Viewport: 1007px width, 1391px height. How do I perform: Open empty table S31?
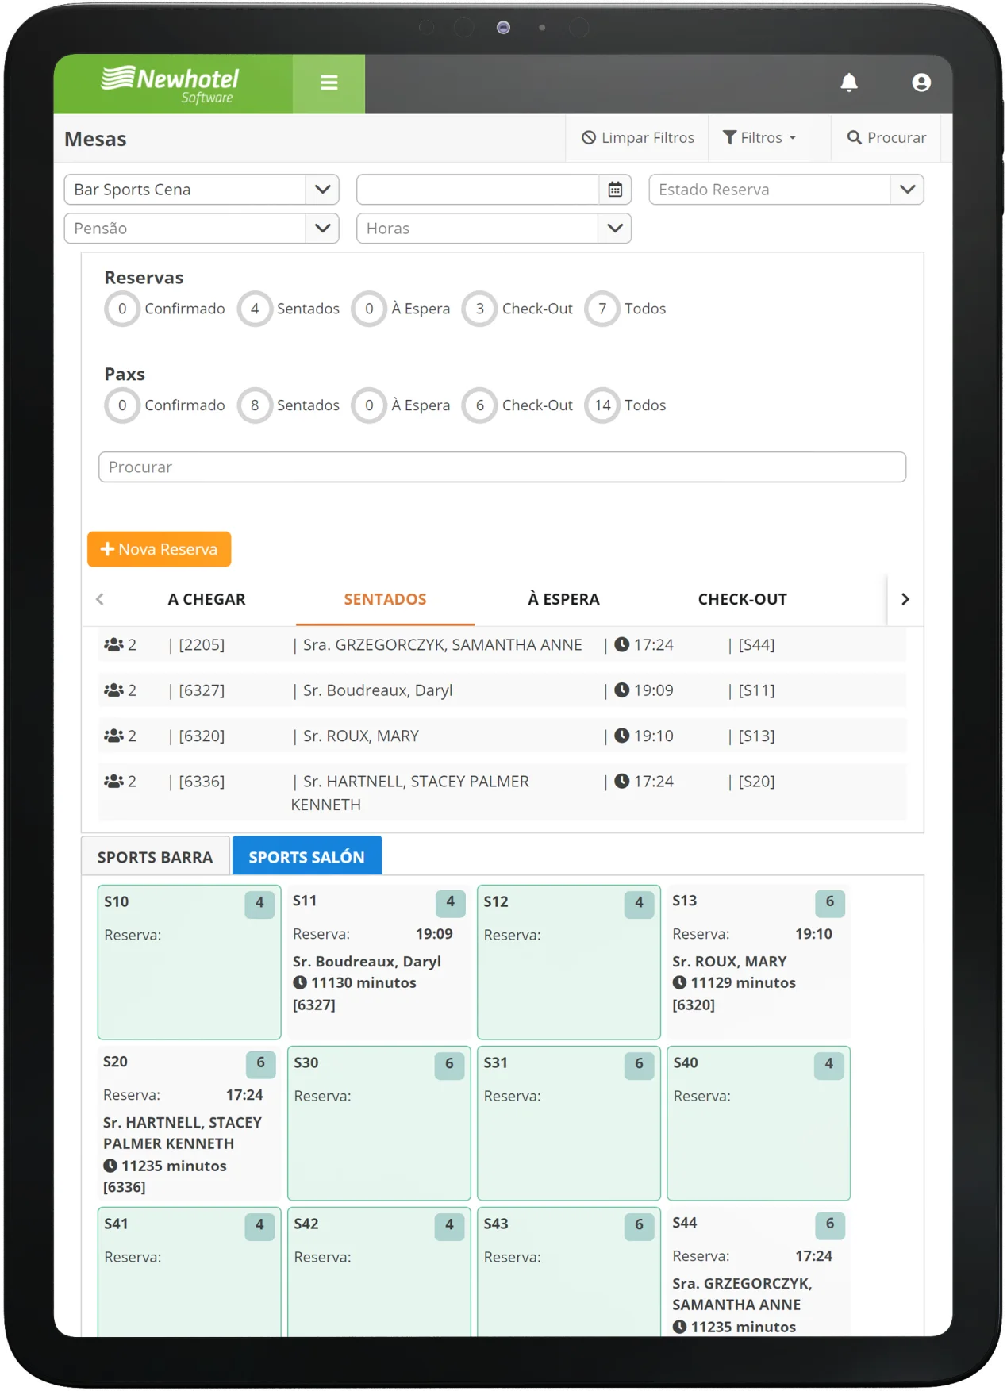pyautogui.click(x=569, y=1124)
